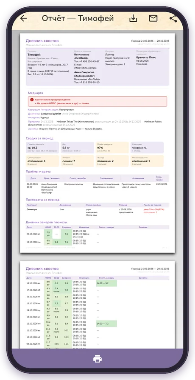Select the Аппетит снижен: 7 card
195x380 pixels.
coord(77,161)
